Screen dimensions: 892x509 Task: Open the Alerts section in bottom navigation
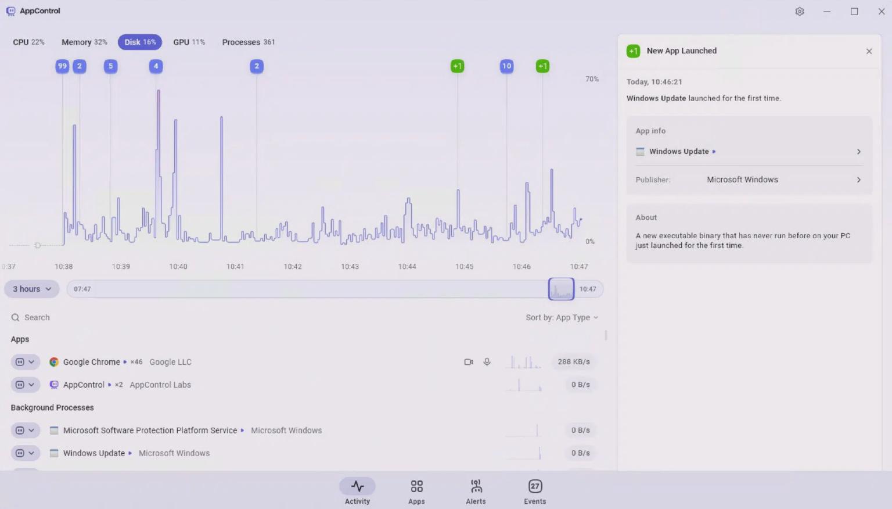click(476, 492)
